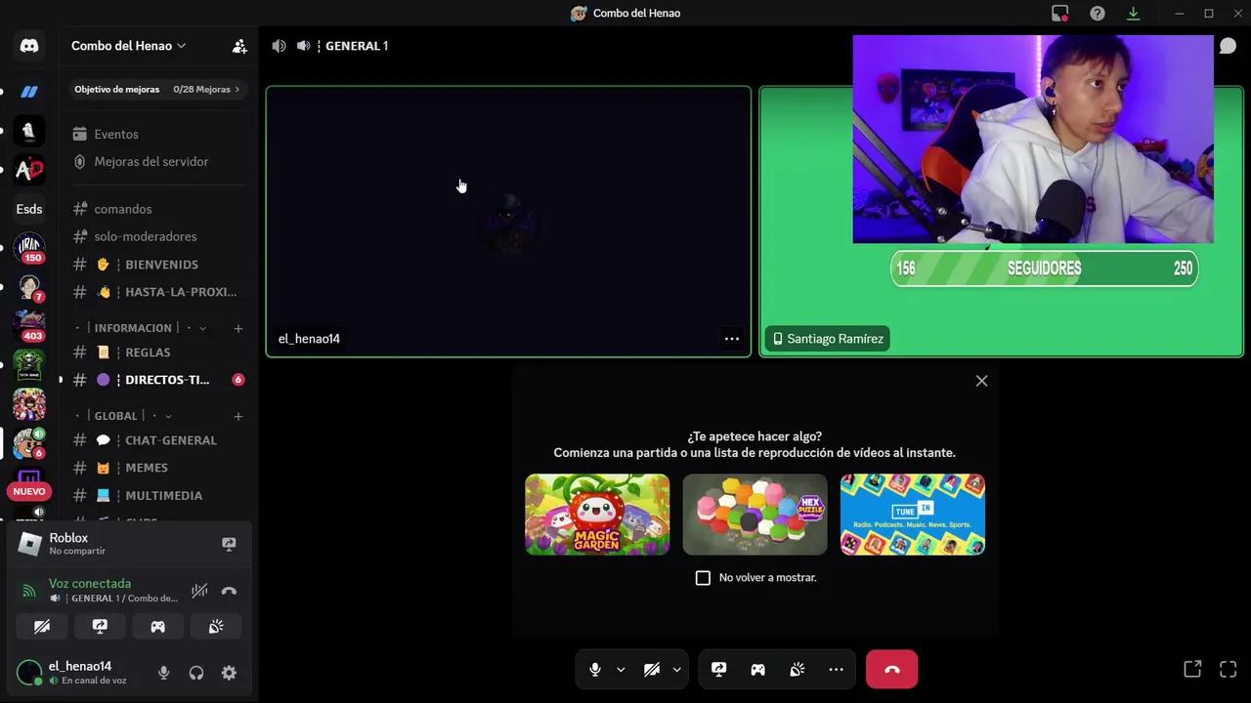The image size is (1251, 703).
Task: Open soundboard from the sidebar panel
Action: [x=216, y=627]
